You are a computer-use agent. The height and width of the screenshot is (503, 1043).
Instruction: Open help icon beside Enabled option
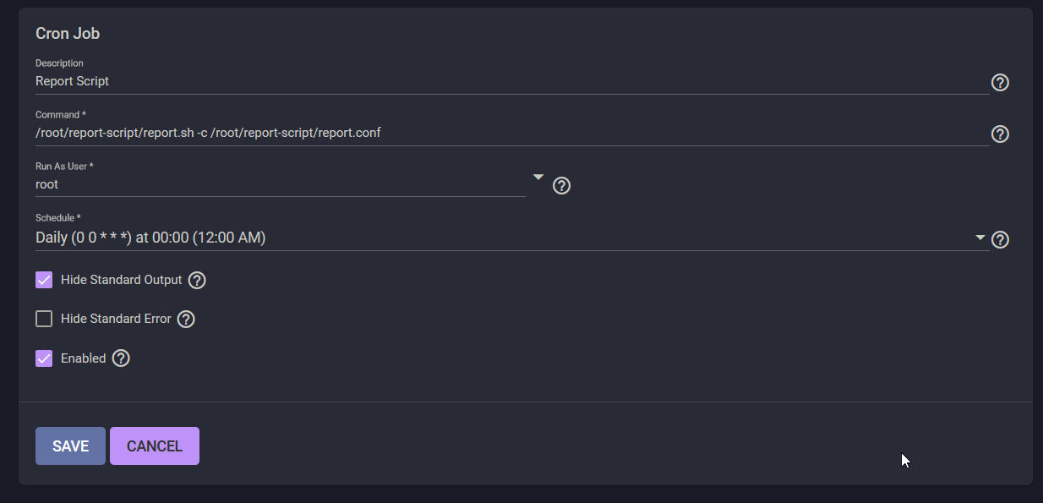point(121,358)
